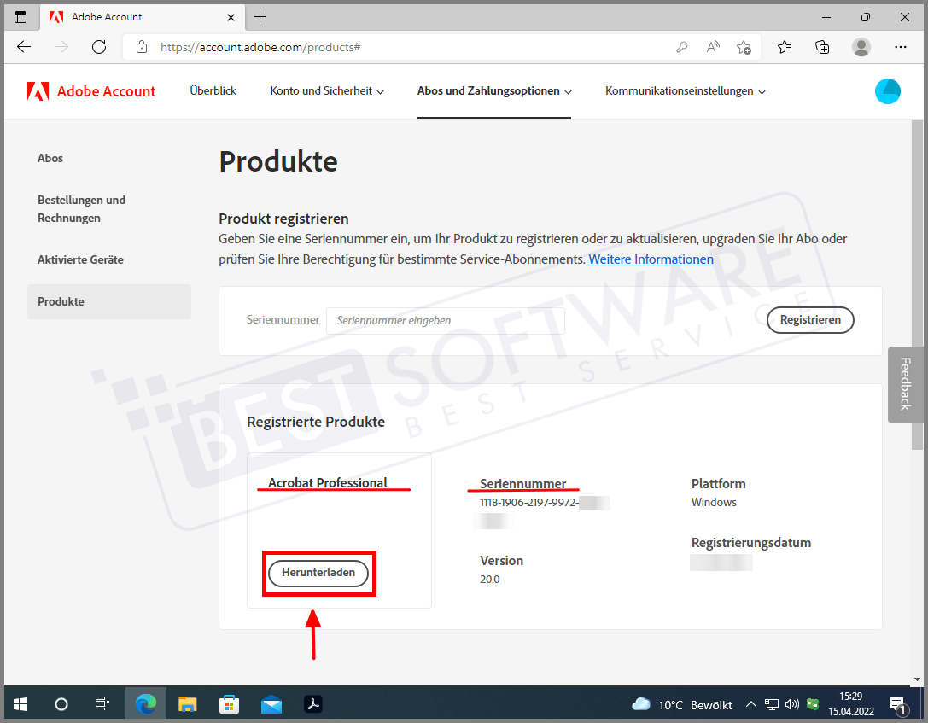This screenshot has height=723, width=928.
Task: Navigate back using the browser arrow
Action: pos(24,47)
